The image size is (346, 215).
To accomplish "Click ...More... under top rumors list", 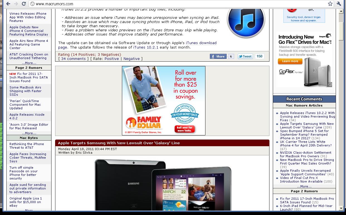I will 29,63.
